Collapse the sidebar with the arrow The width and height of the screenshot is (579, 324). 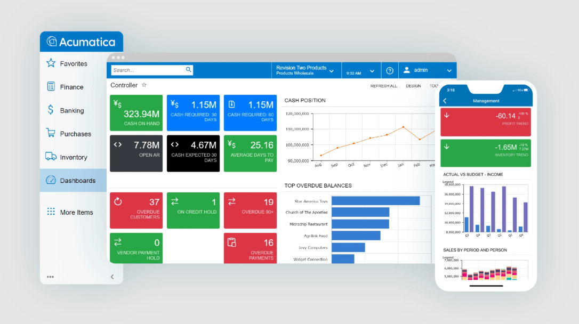(112, 277)
